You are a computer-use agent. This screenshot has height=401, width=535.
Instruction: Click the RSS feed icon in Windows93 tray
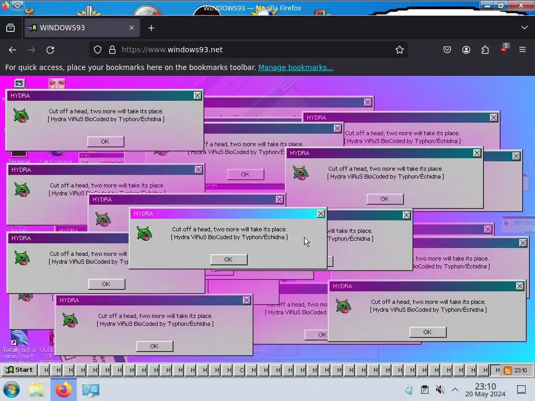coord(507,371)
